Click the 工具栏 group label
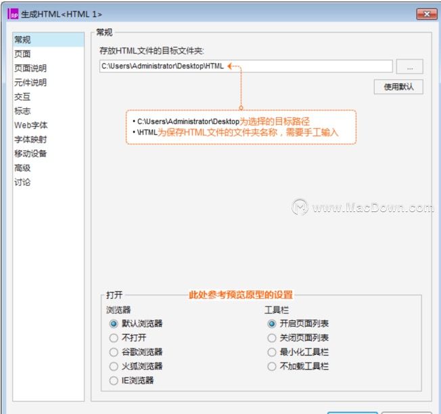The height and width of the screenshot is (414, 441). (277, 310)
